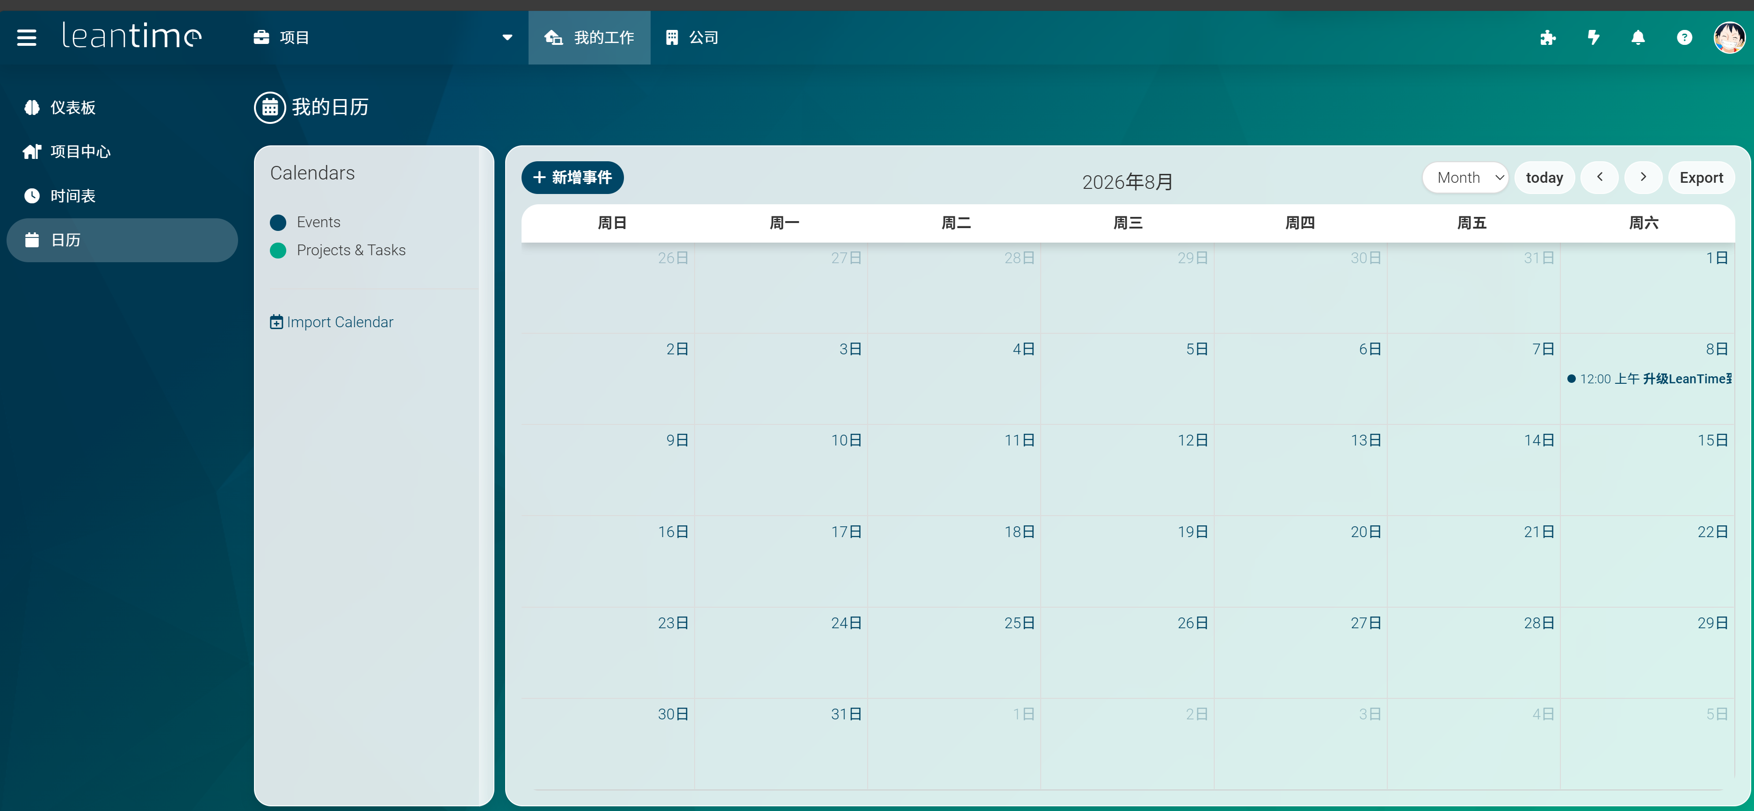Viewport: 1754px width, 811px height.
Task: Click the lightning bolt icon
Action: [1593, 37]
